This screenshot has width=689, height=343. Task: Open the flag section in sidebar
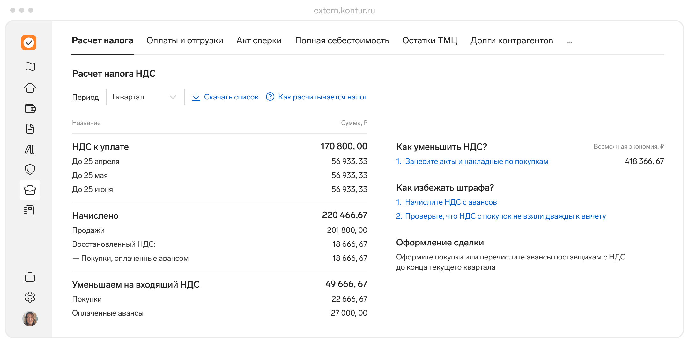coord(30,68)
